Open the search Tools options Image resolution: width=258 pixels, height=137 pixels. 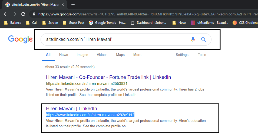coord(202,55)
